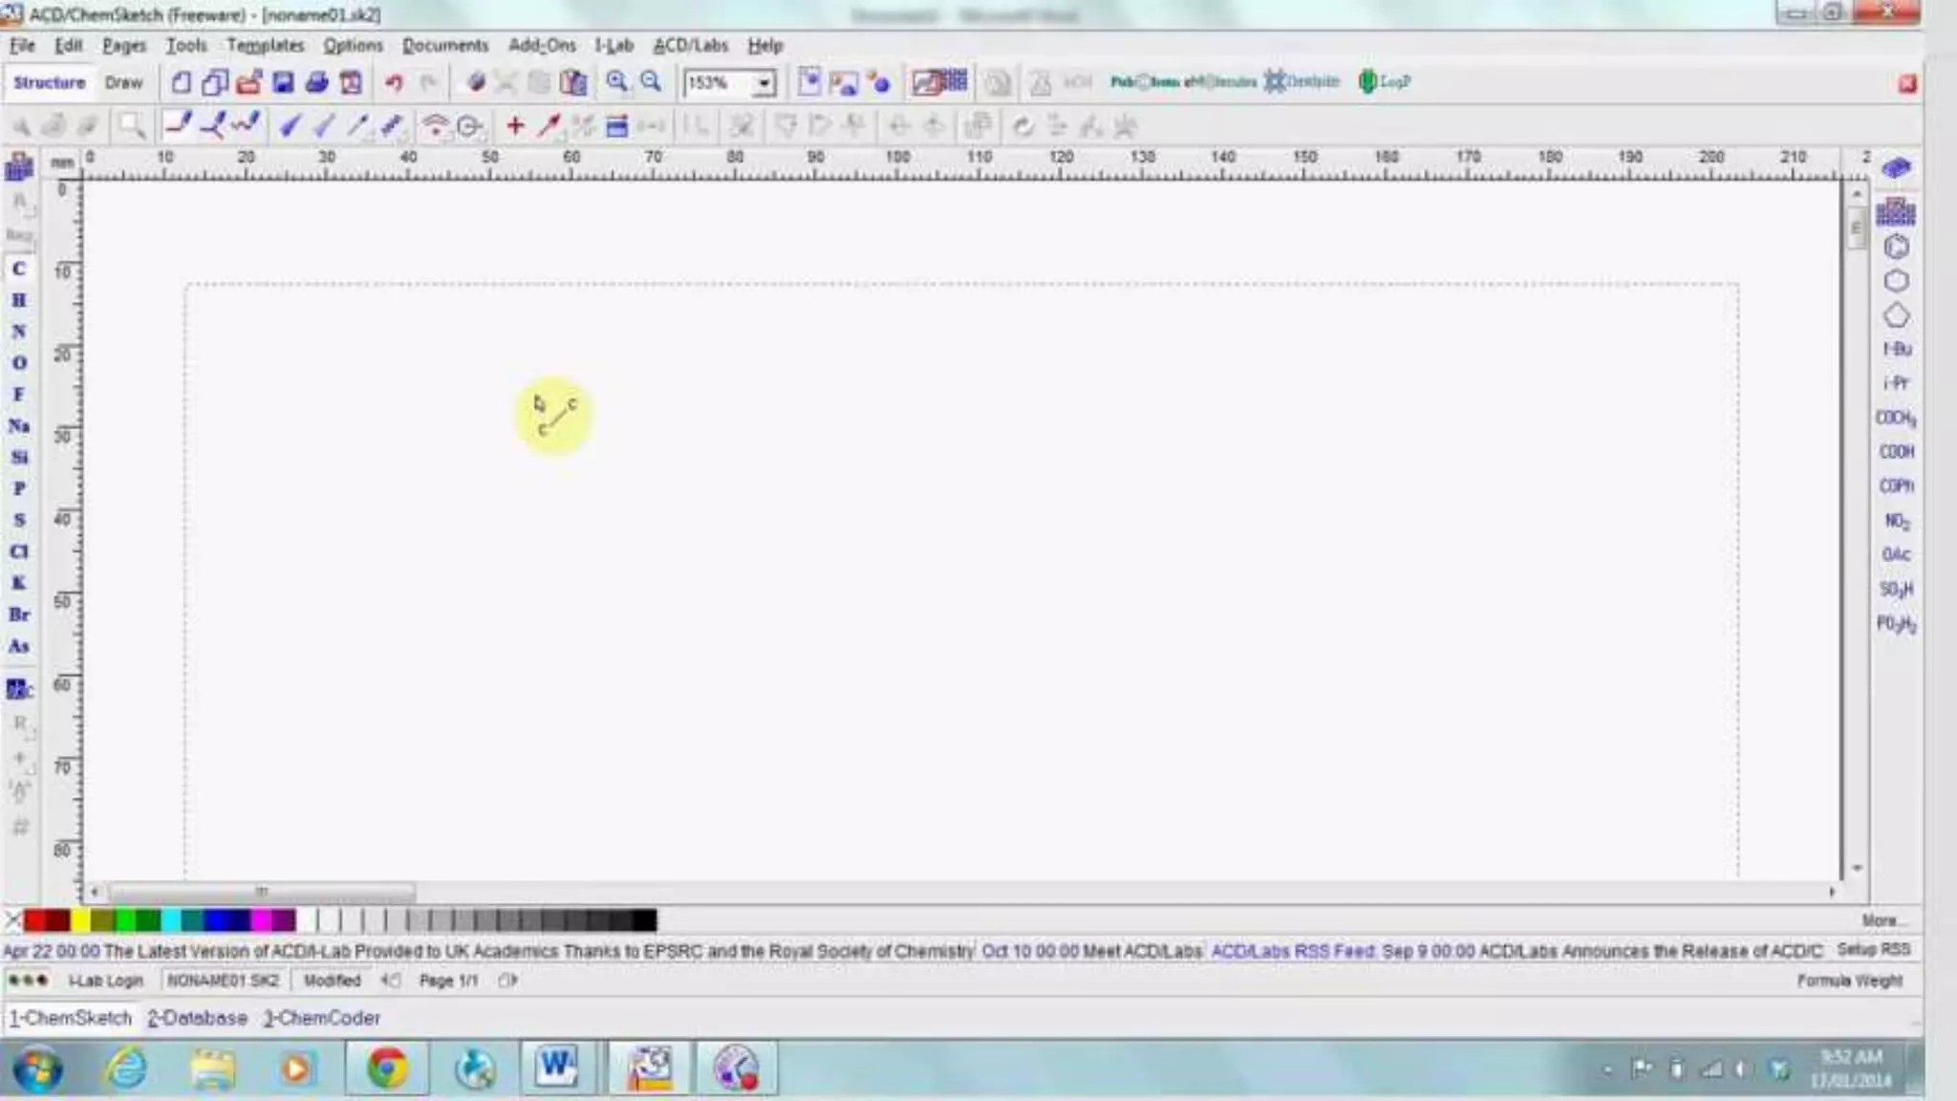Screen dimensions: 1957x1101
Task: Click the Save file icon
Action: click(x=283, y=83)
